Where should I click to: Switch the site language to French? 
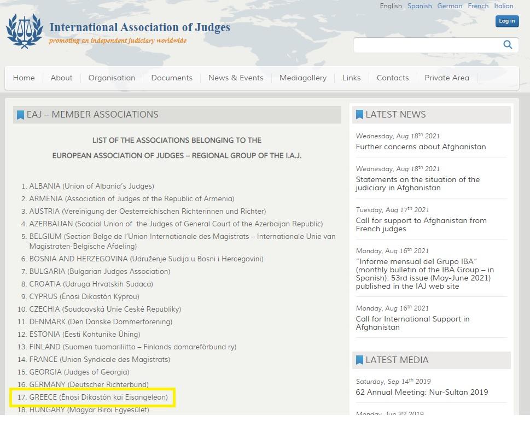pos(478,6)
